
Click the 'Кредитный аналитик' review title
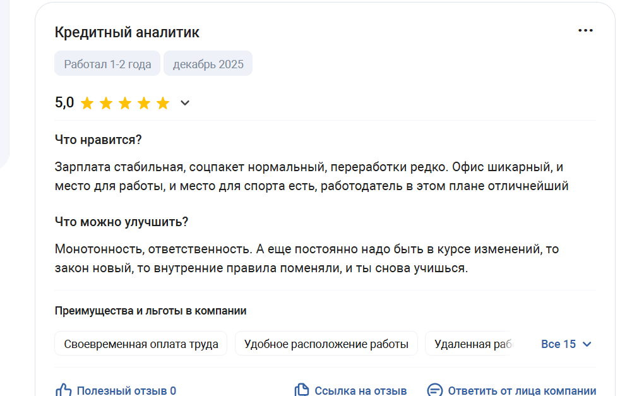click(127, 32)
